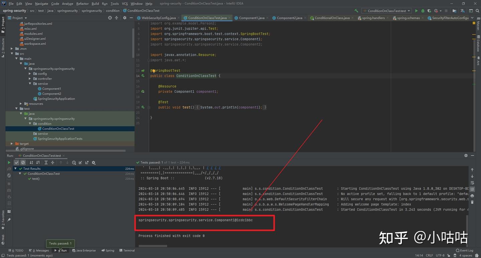
Task: Toggle Show Ignored tests filter
Action: [x=23, y=163]
